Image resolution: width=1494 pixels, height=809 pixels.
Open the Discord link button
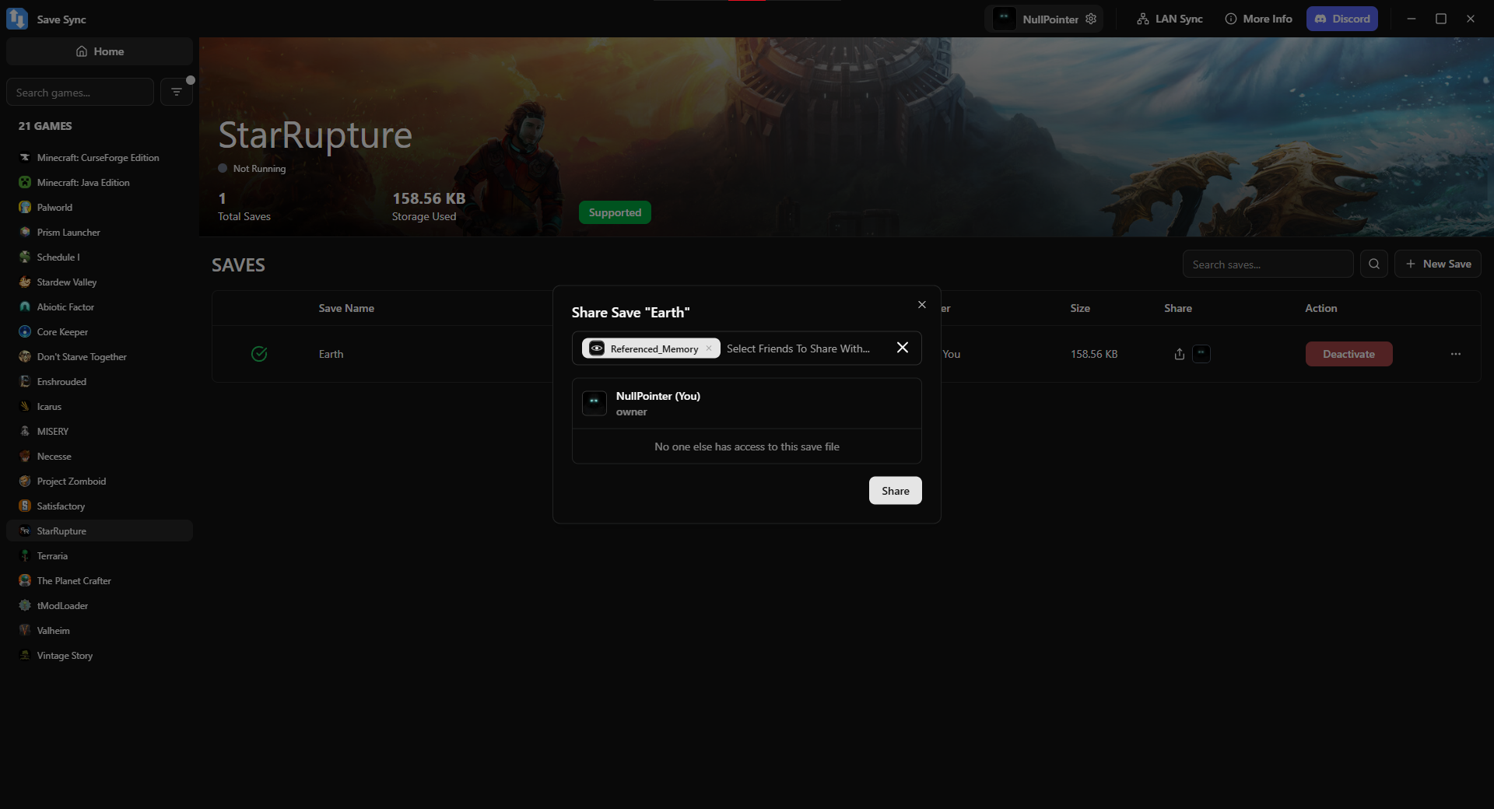1342,19
